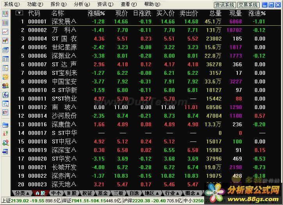This screenshot has width=283, height=205.
Task: Open the colored quote list sidebar icon
Action: (5, 14)
